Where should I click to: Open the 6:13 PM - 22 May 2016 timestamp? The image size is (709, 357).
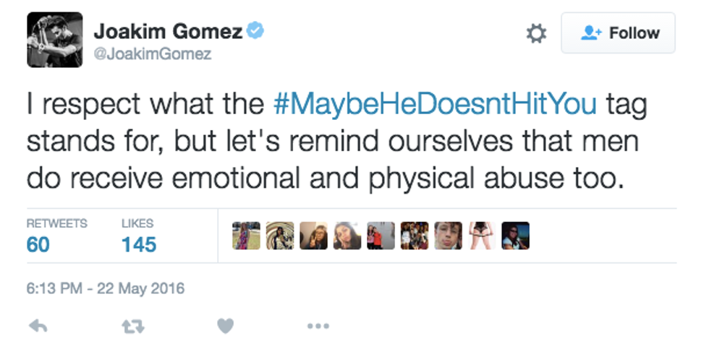[105, 289]
